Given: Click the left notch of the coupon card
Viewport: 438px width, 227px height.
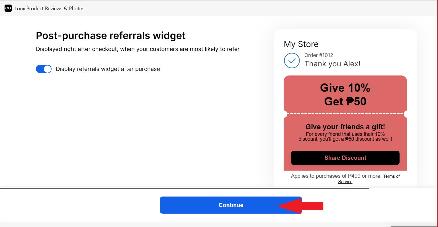Looking at the screenshot, I should point(285,114).
